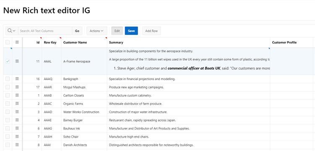Select the Danish Architects row checkbox

tap(8, 145)
